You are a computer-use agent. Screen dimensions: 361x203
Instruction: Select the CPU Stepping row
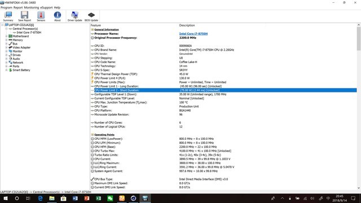(223, 58)
